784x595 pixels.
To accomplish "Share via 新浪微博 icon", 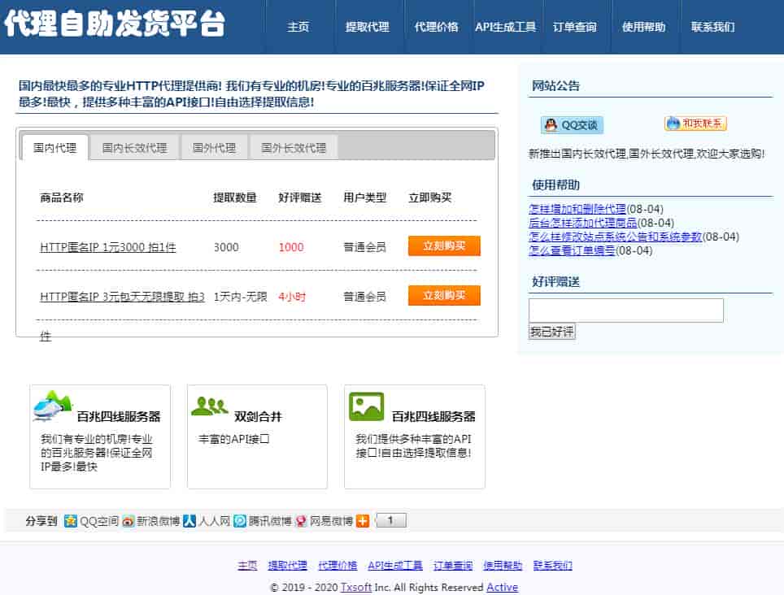I will point(128,521).
